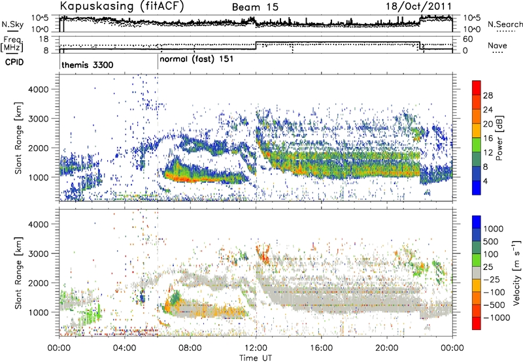
Task: Click the 'Power [dB]' color bar title
Action: coord(499,138)
